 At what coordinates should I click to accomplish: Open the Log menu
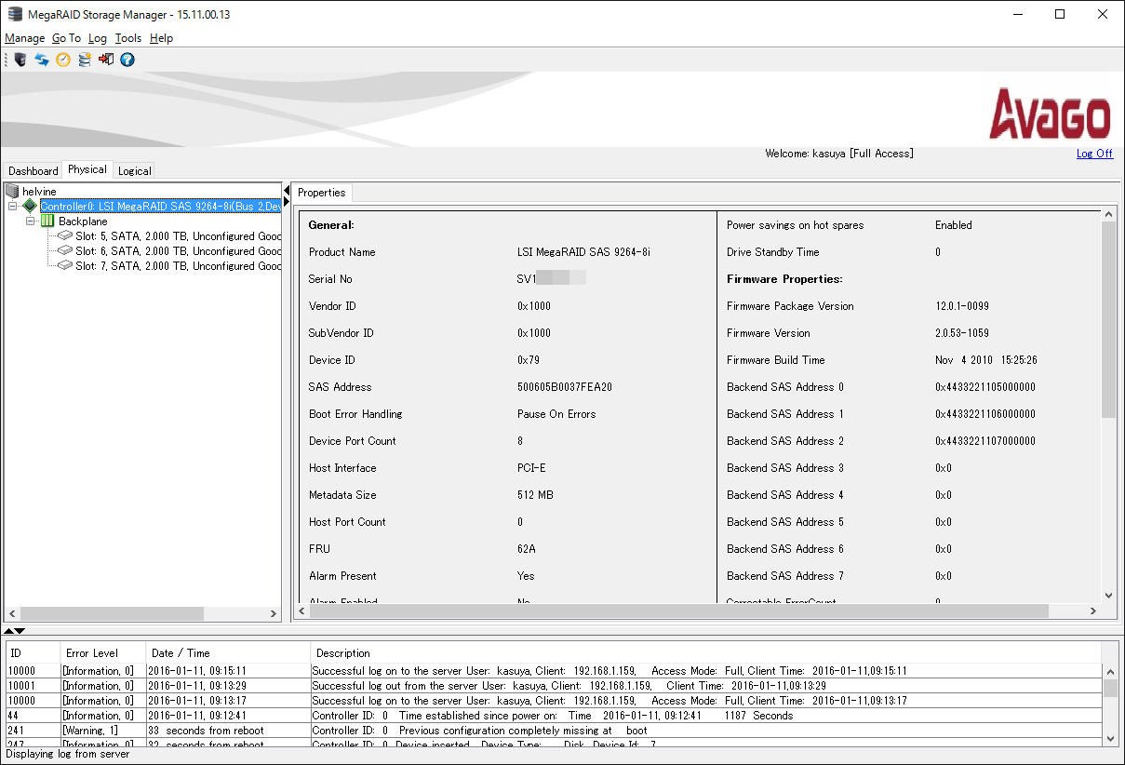click(x=98, y=38)
